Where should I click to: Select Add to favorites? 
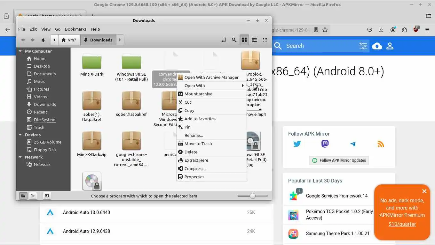pos(211,119)
